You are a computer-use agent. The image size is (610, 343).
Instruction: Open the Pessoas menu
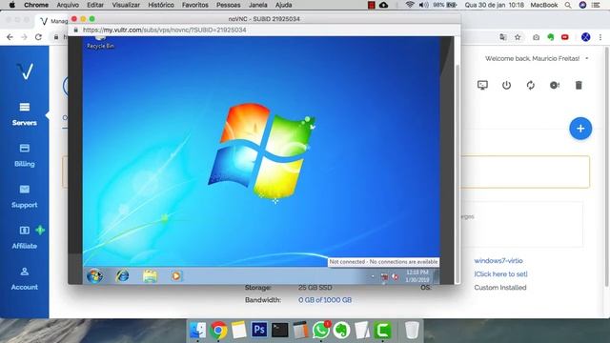pos(229,5)
